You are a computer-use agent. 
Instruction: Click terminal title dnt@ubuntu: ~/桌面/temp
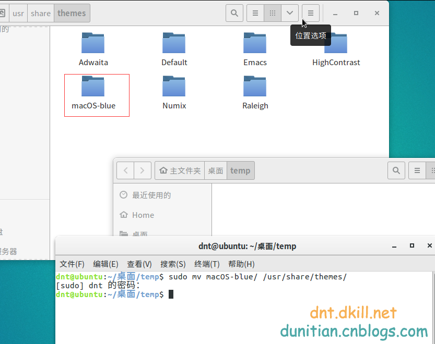247,246
